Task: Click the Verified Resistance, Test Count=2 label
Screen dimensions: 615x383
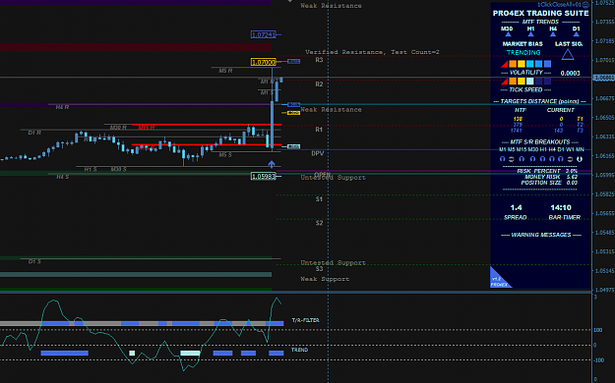Action: click(372, 52)
